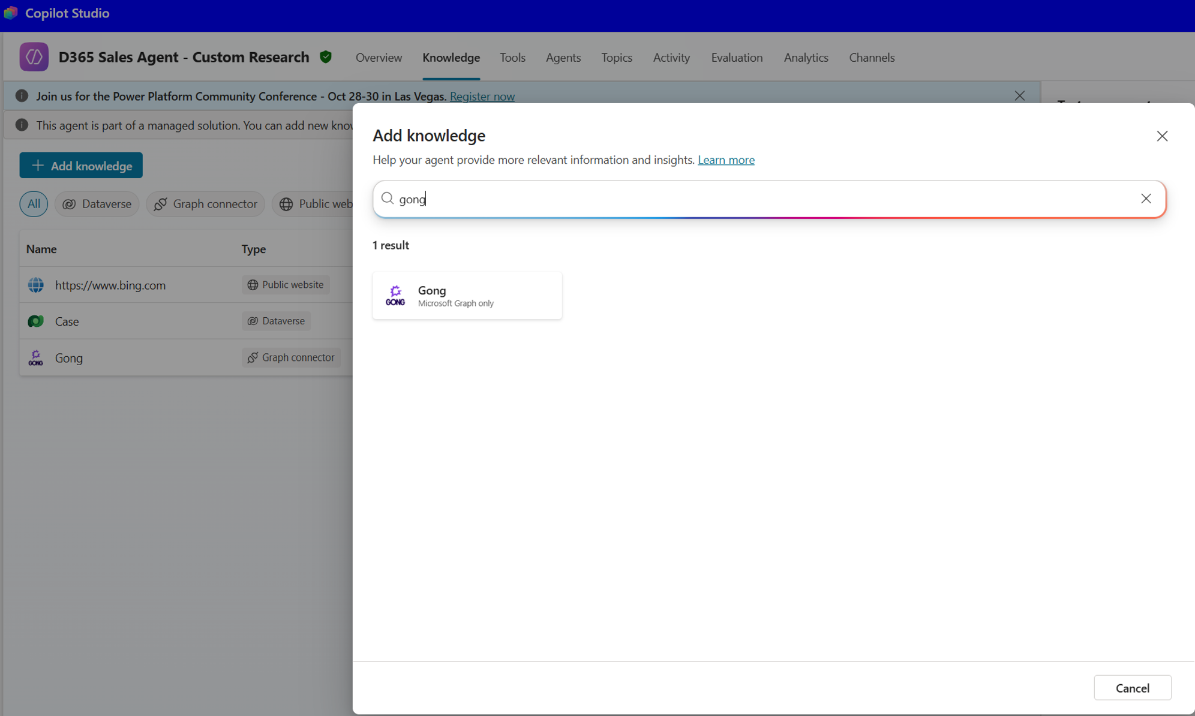
Task: Switch to the Tools tab
Action: 512,58
